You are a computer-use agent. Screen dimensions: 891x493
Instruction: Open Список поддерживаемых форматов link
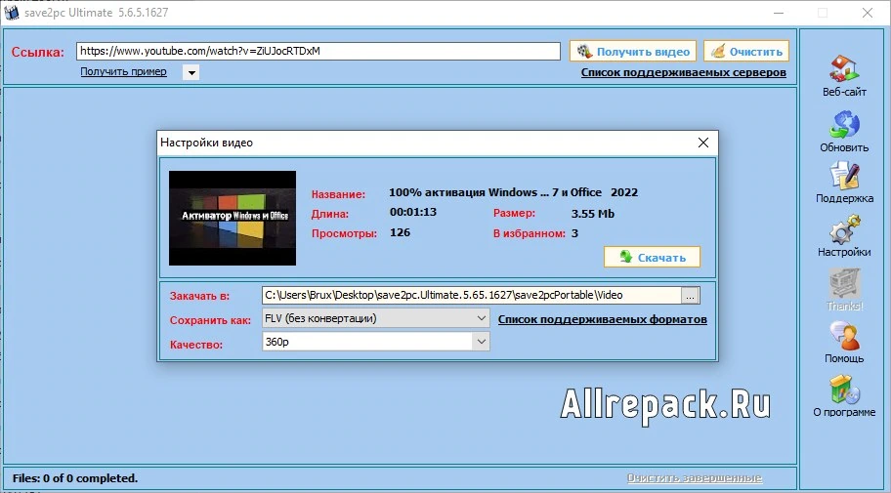603,319
